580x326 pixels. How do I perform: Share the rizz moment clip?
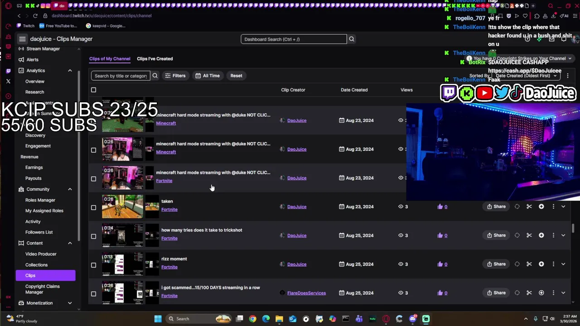pyautogui.click(x=496, y=264)
